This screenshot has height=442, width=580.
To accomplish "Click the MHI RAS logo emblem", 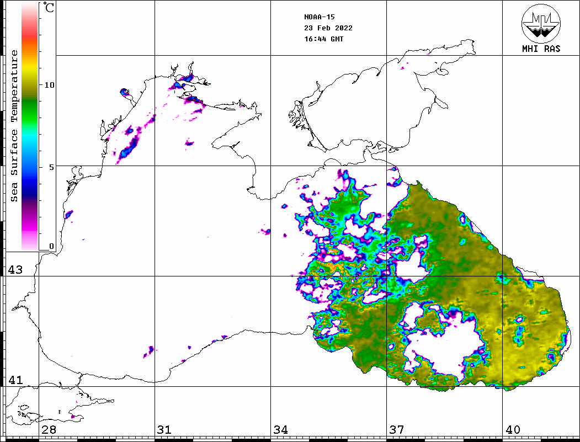I will 541,23.
